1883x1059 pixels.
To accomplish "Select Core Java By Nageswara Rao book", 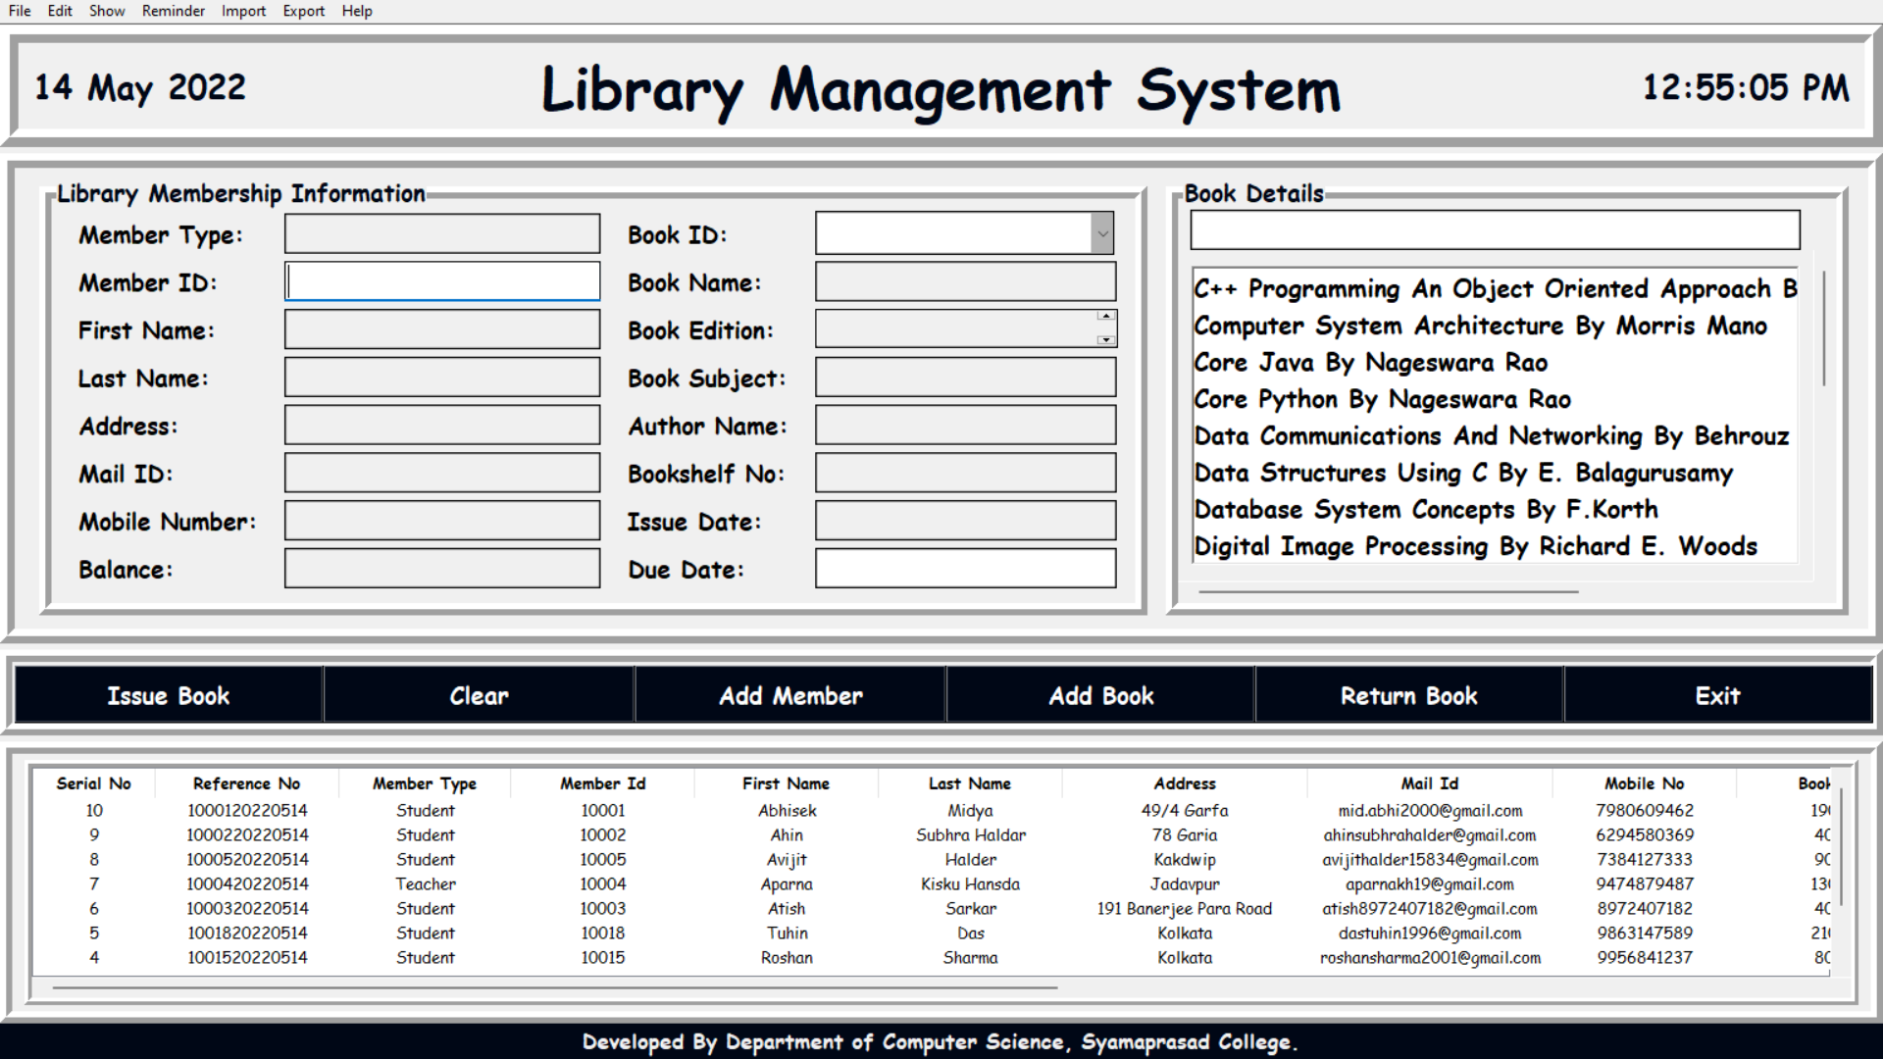I will tap(1370, 363).
